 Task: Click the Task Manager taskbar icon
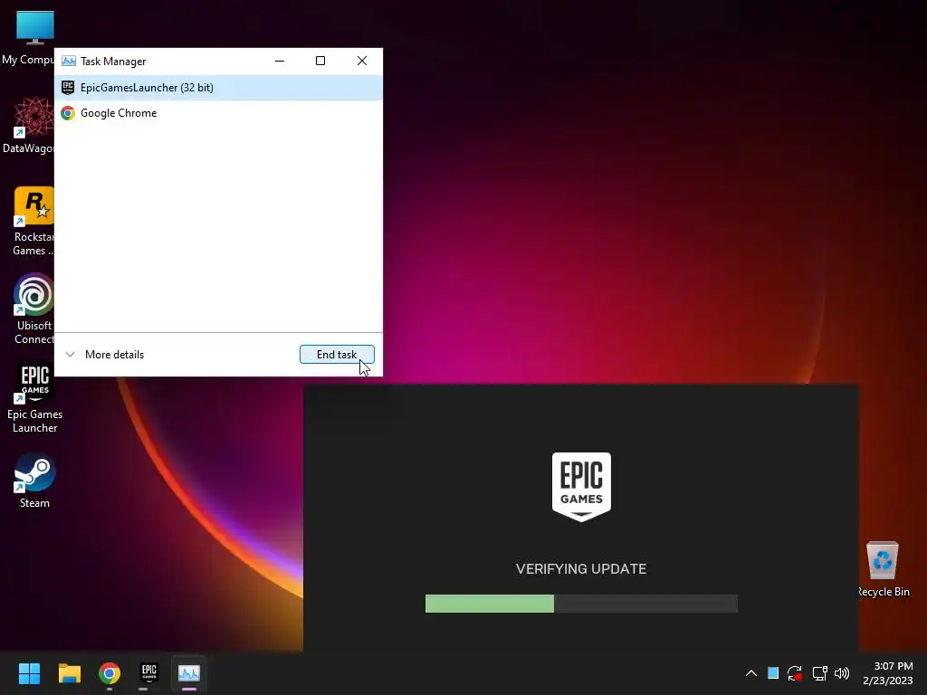(x=189, y=673)
